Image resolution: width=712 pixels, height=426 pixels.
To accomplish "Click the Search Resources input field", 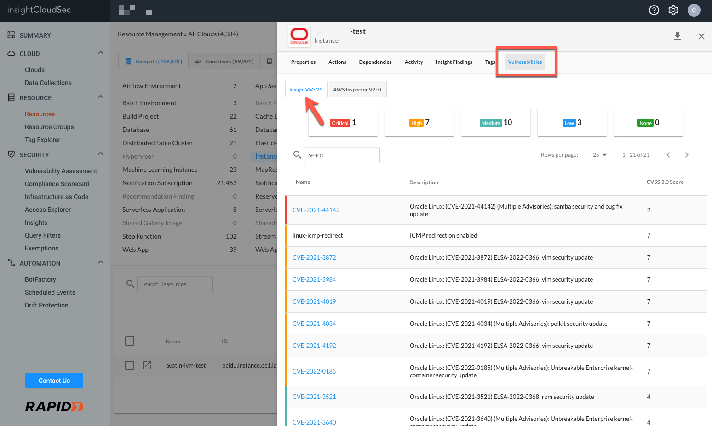I will pos(175,284).
